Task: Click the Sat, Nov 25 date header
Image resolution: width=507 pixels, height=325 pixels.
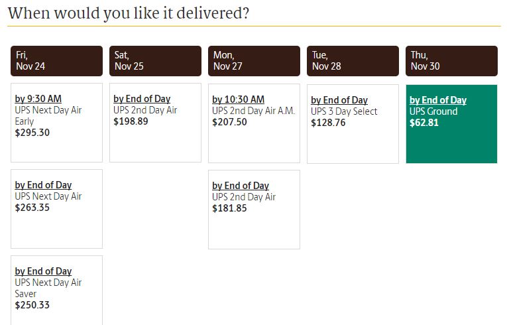Action: [155, 61]
